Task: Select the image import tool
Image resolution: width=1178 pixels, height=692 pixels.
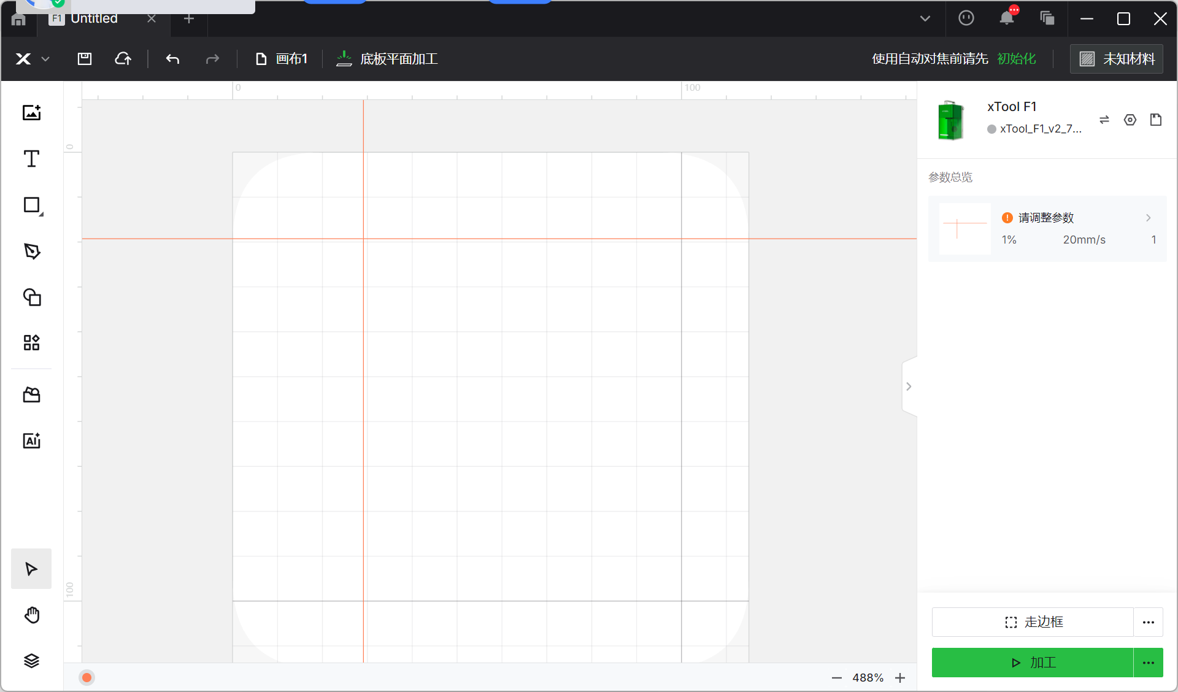Action: pyautogui.click(x=31, y=113)
